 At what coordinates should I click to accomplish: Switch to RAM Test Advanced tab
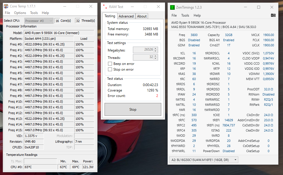click(126, 16)
